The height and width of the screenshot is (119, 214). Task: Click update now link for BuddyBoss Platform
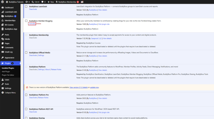pyautogui.click(x=94, y=87)
